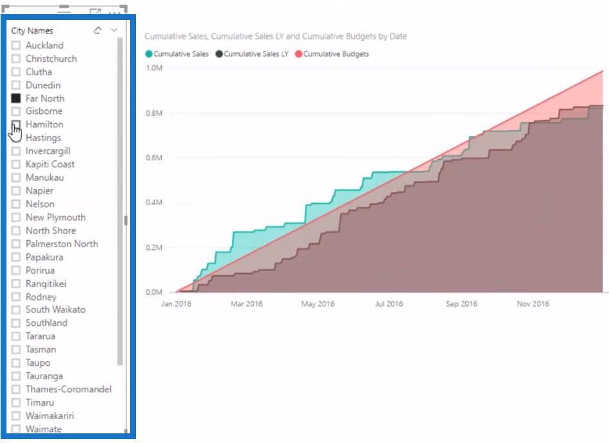Click the 'Hastings' city label
609x443 pixels.
tap(44, 138)
